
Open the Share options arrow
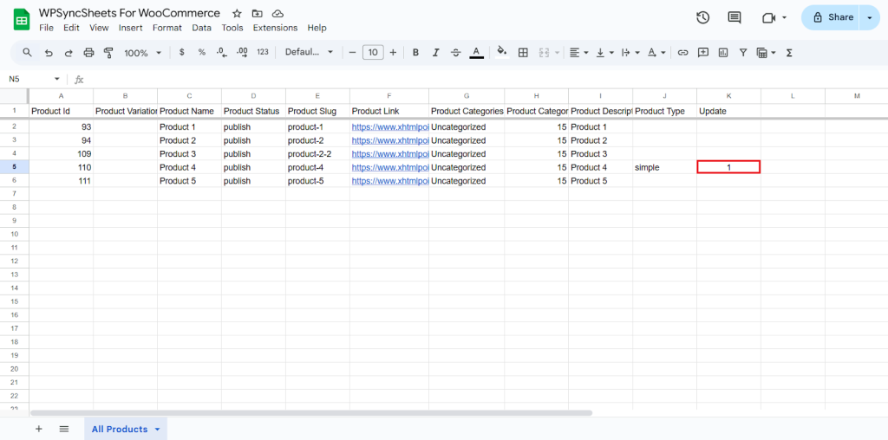pyautogui.click(x=870, y=17)
